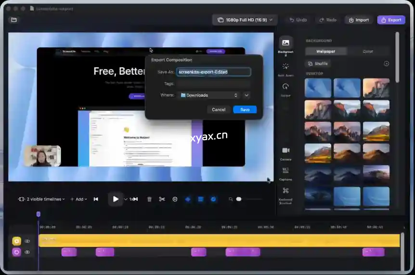
Task: Open the Captions sidebar panel
Action: (x=285, y=173)
